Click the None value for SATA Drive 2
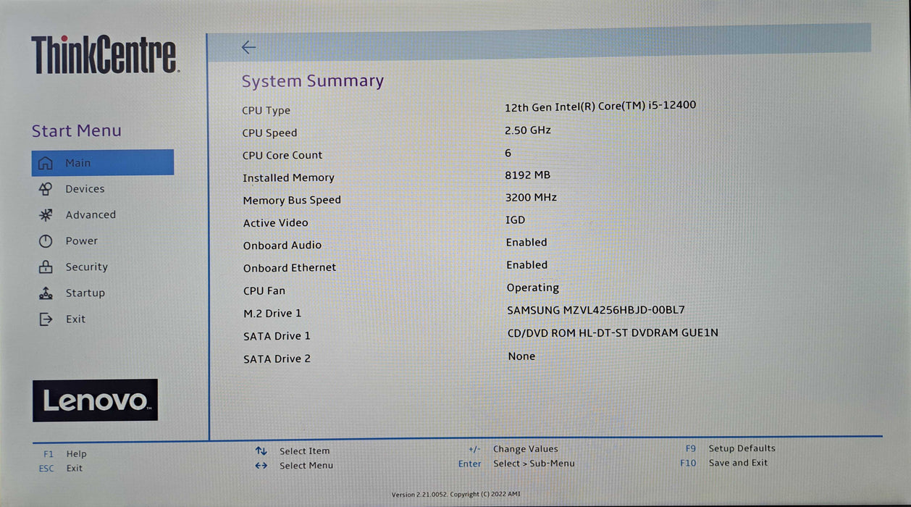Viewport: 911px width, 507px height. [x=521, y=356]
